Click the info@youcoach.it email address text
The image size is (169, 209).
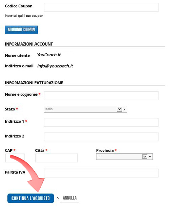click(x=55, y=66)
